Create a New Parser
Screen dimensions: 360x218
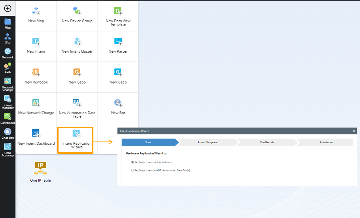click(118, 46)
